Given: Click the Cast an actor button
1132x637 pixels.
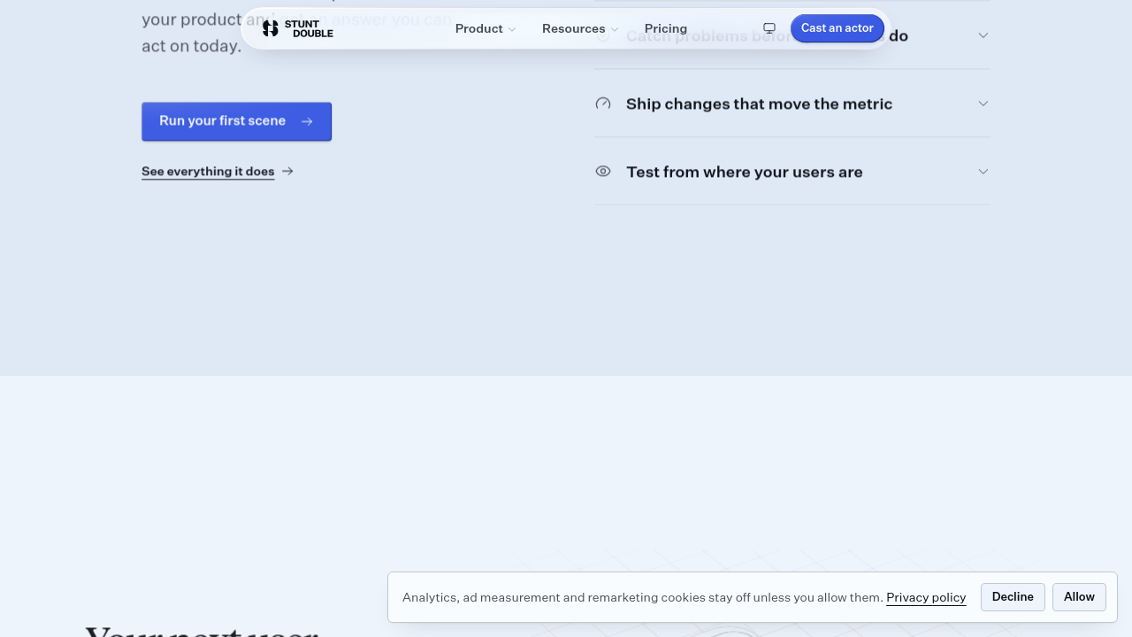Looking at the screenshot, I should pyautogui.click(x=838, y=28).
